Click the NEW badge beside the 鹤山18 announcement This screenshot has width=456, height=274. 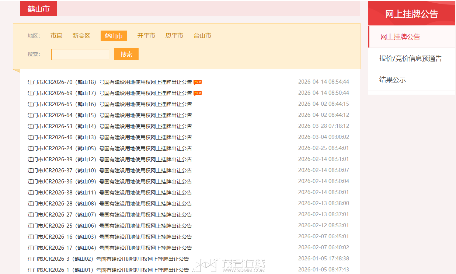click(198, 82)
